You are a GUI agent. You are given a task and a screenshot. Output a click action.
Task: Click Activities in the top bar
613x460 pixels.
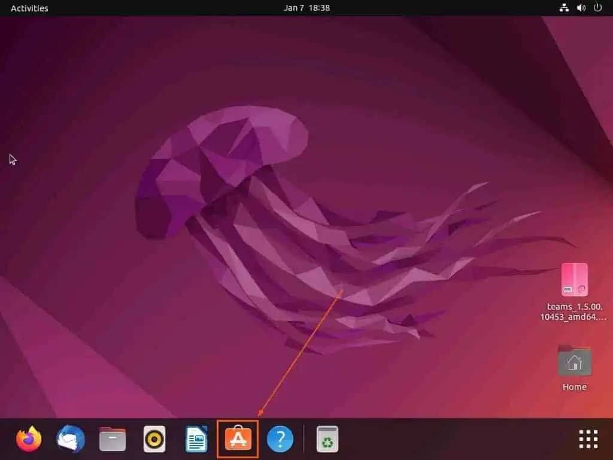point(29,8)
